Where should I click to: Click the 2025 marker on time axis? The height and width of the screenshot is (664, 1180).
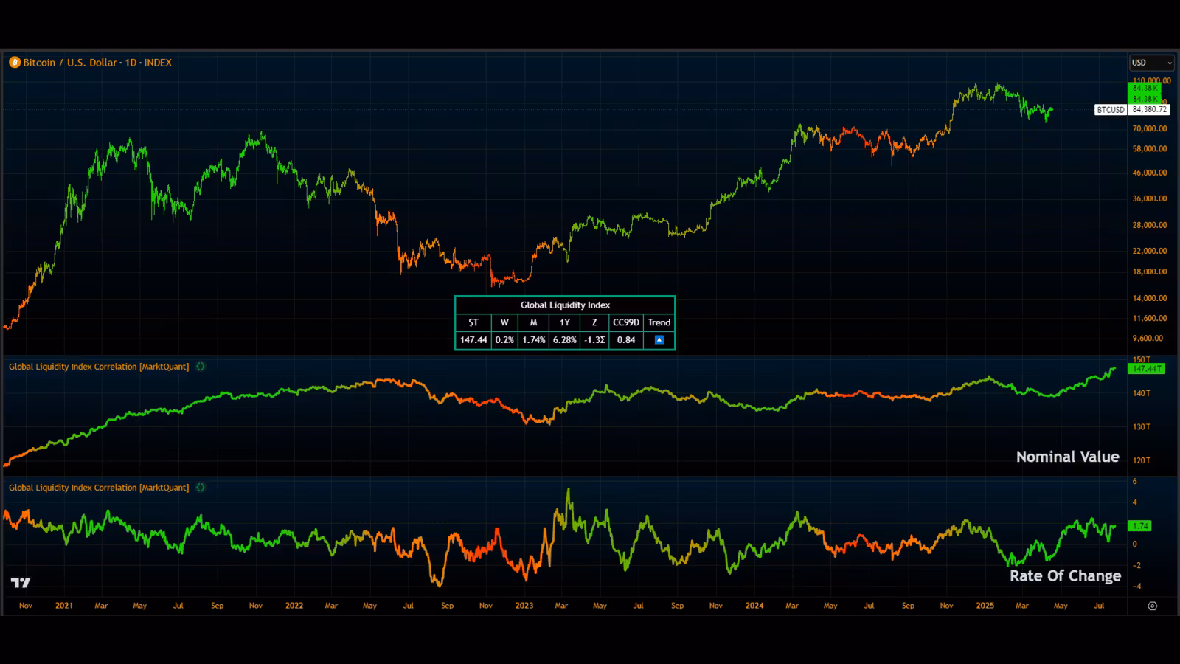[985, 606]
